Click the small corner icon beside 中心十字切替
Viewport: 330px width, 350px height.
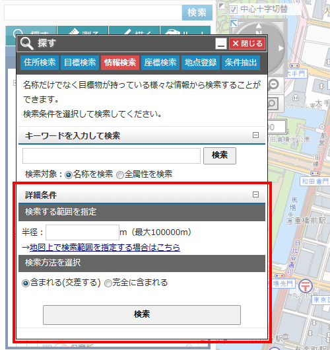[x=221, y=5]
